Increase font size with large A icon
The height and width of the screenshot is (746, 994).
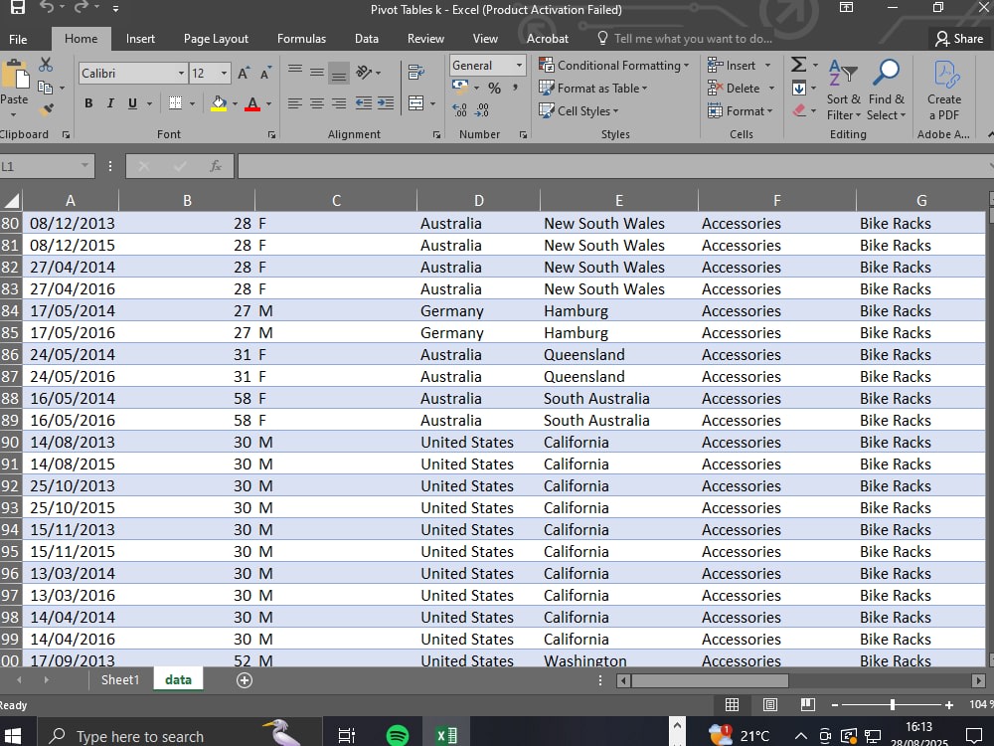tap(244, 73)
